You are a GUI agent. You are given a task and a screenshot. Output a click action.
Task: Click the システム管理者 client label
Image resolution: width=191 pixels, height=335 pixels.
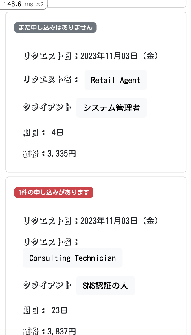112,107
